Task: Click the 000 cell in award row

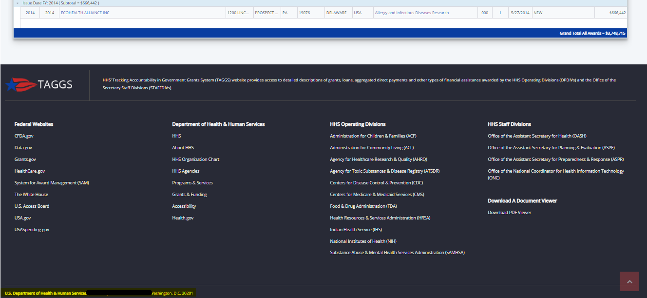Action: (485, 13)
